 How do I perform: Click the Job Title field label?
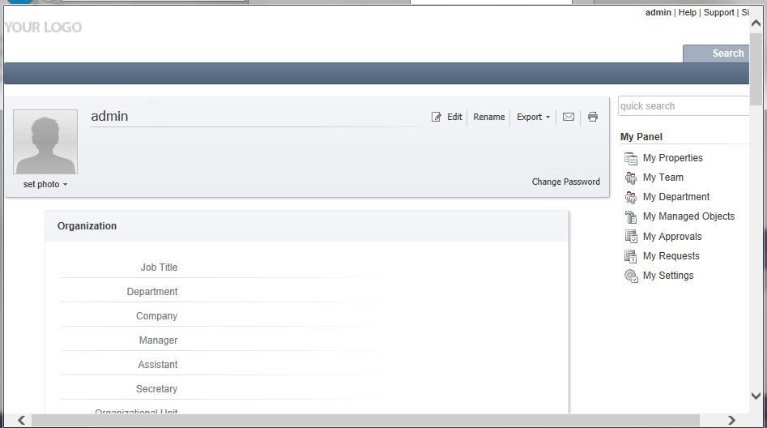coord(159,267)
